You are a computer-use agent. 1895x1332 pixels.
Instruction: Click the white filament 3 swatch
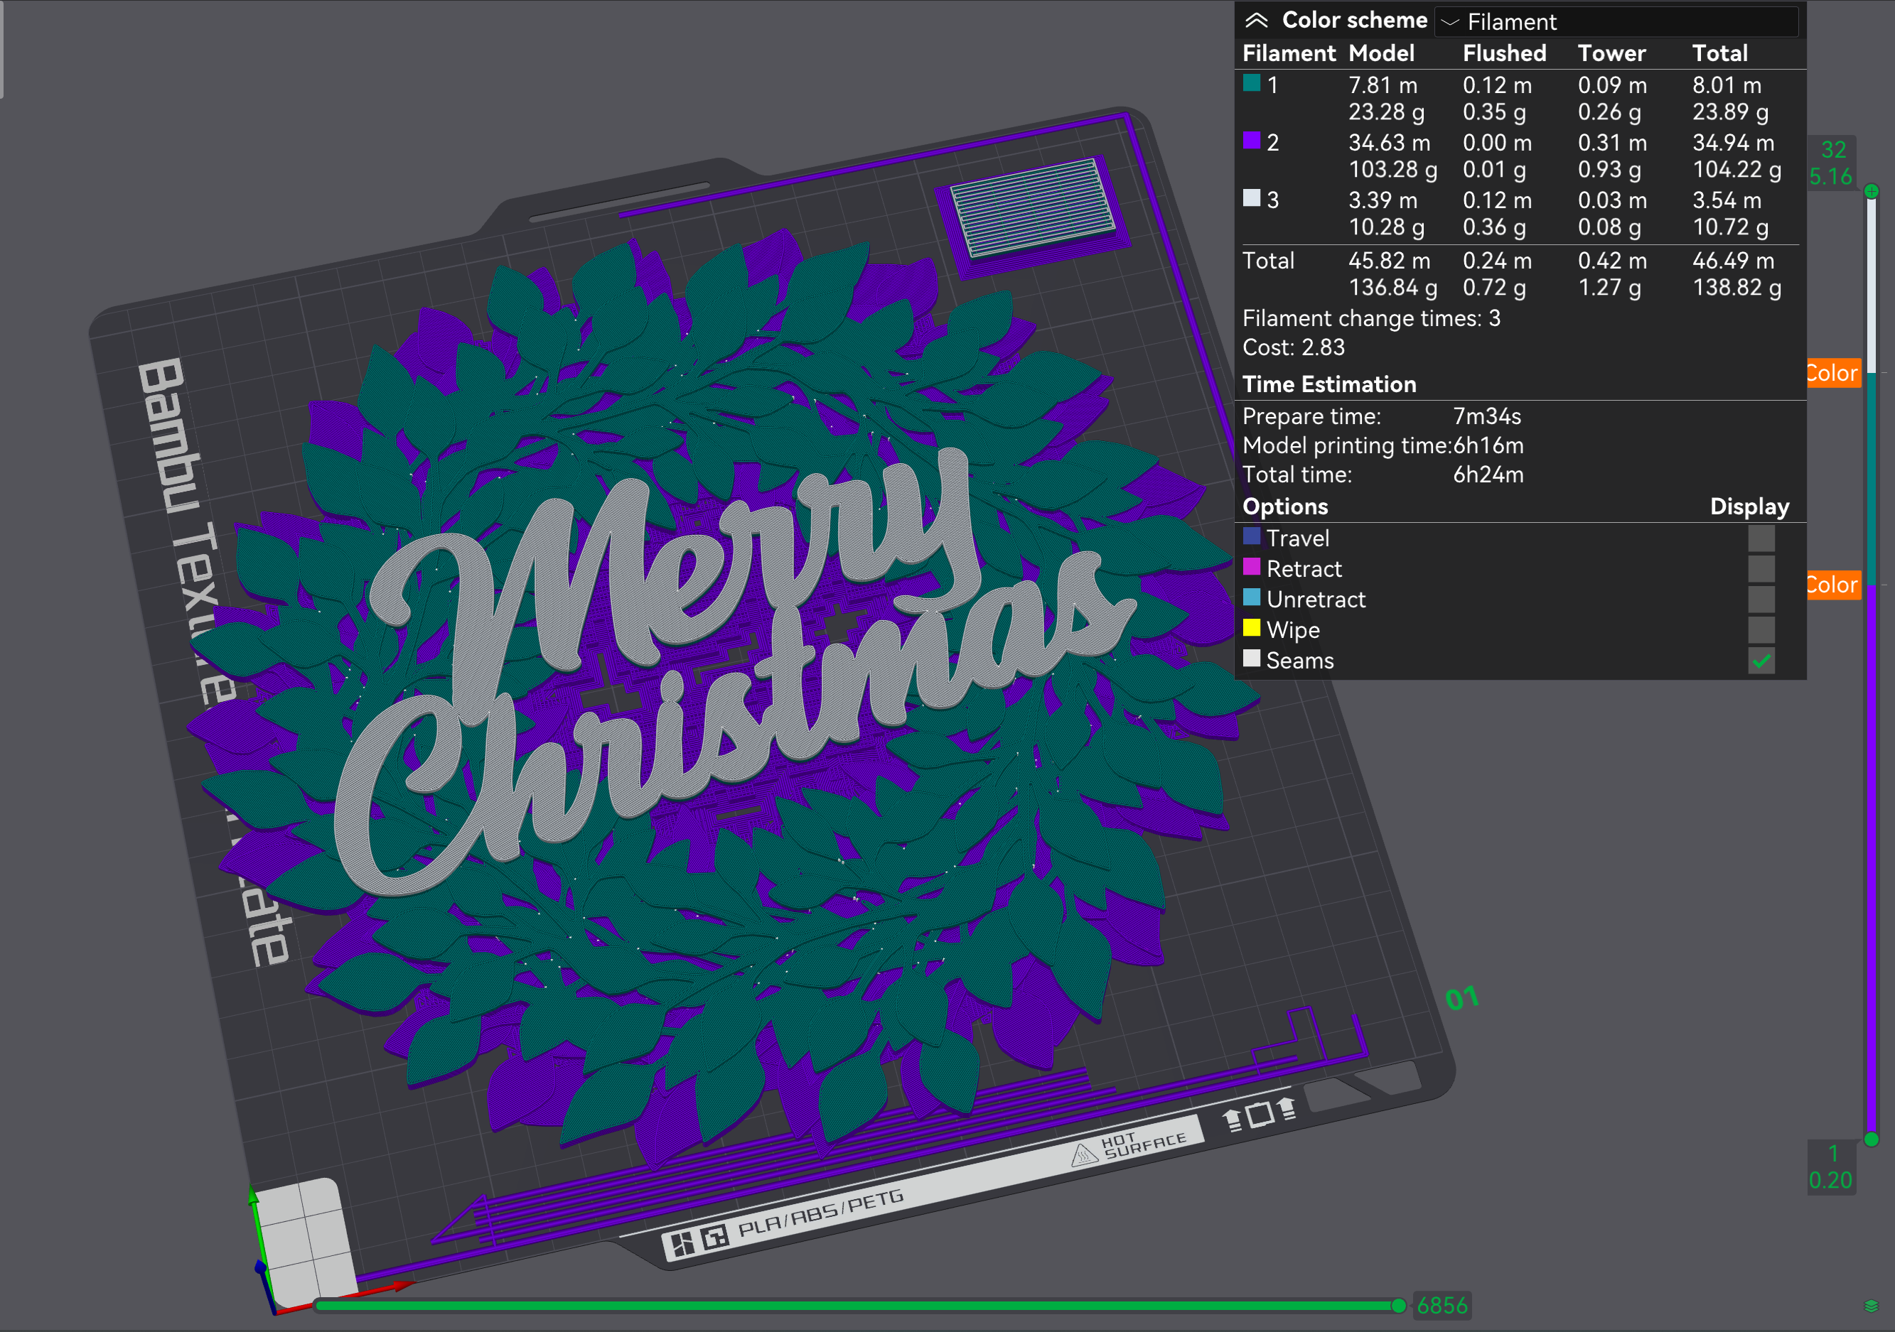pos(1251,198)
